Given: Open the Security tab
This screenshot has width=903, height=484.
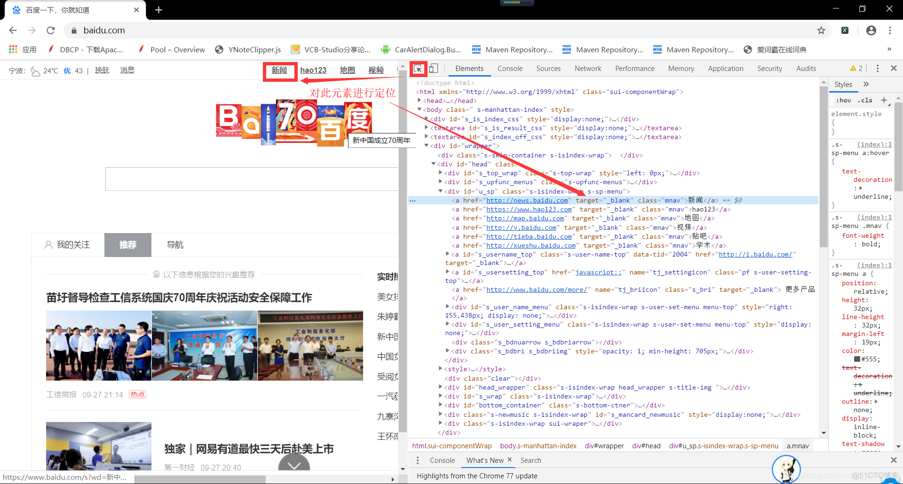Looking at the screenshot, I should 769,69.
